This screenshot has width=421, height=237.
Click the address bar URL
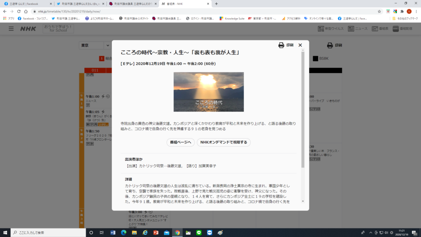tap(69, 12)
